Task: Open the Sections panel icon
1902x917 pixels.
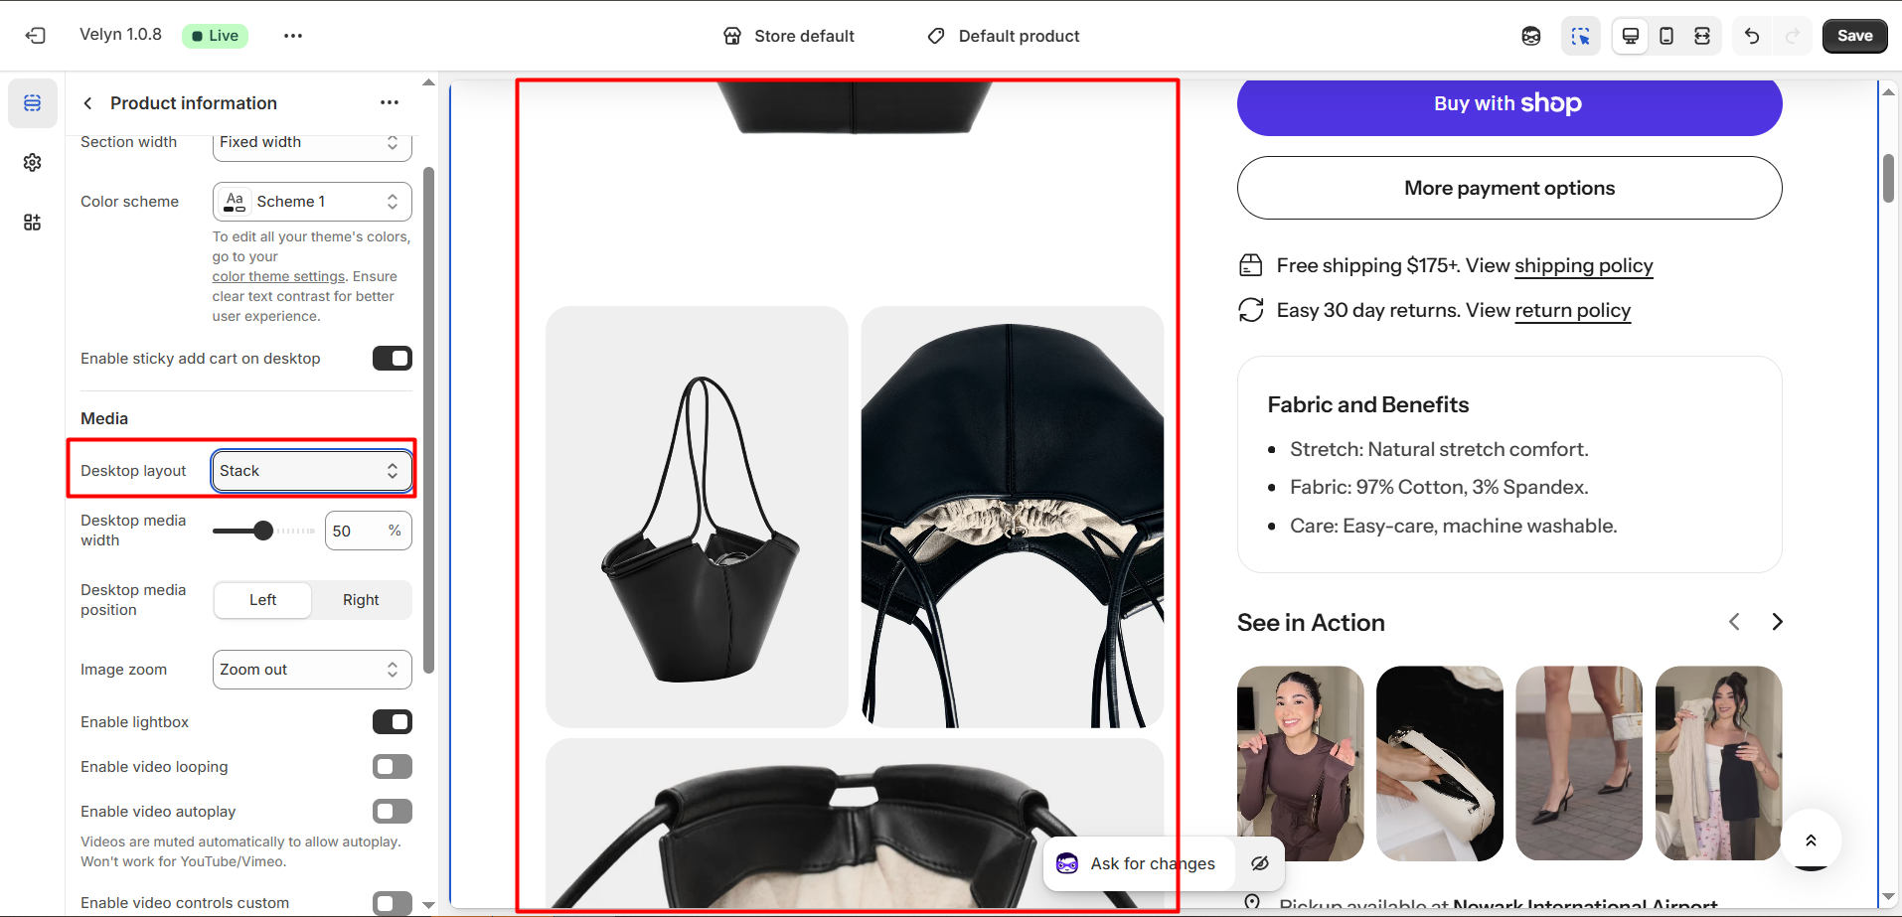Action: click(33, 103)
